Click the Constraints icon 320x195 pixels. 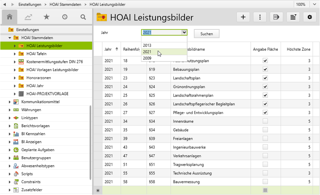16,182
